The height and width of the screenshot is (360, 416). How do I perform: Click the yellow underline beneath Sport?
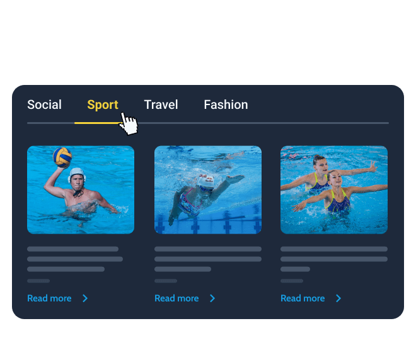pos(98,123)
